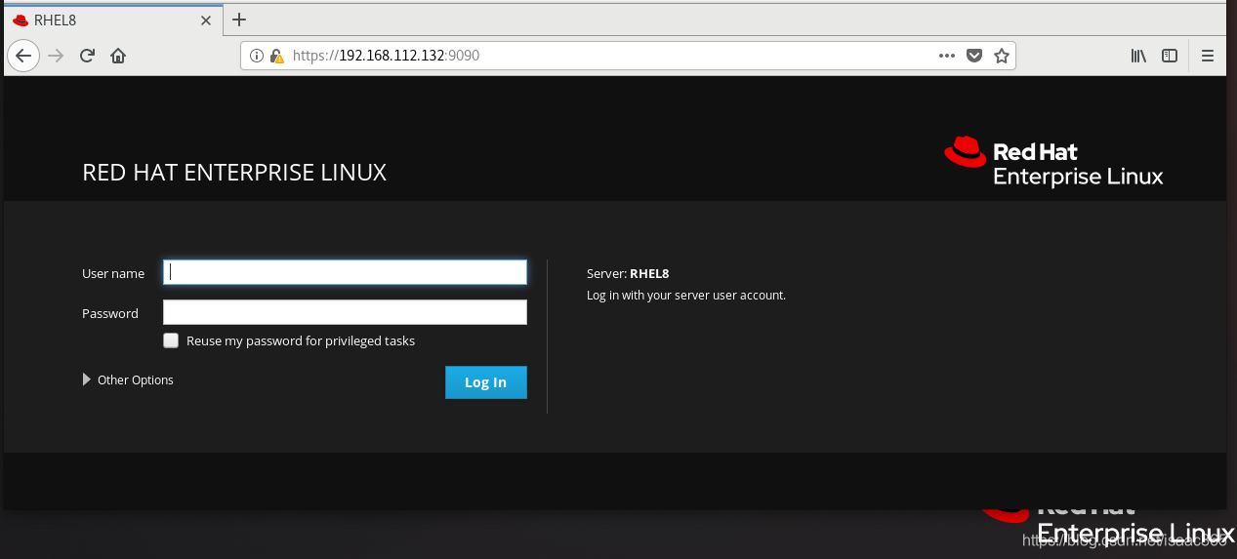This screenshot has height=559, width=1237.
Task: Show site information icon in address bar
Action: pos(257,56)
